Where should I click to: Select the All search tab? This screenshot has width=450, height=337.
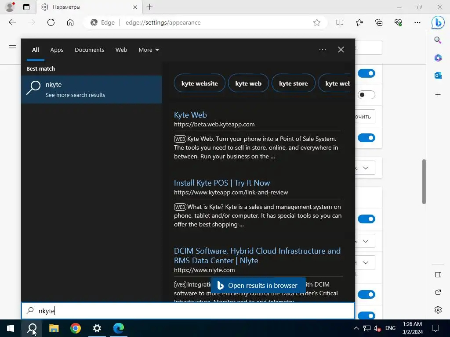pos(35,50)
